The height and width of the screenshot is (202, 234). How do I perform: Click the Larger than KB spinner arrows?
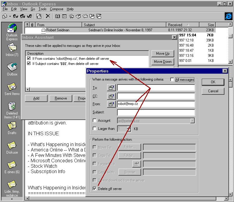pyautogui.click(x=129, y=129)
